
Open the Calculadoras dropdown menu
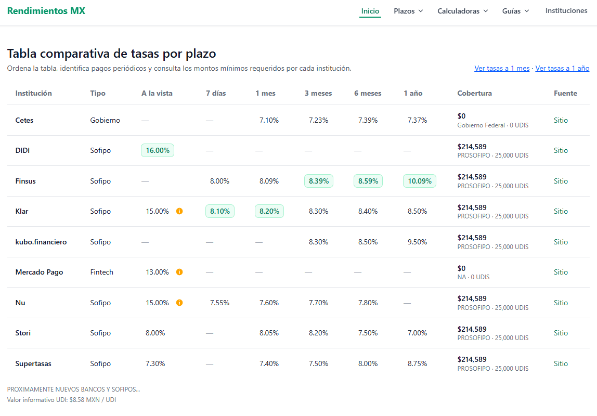click(x=462, y=11)
